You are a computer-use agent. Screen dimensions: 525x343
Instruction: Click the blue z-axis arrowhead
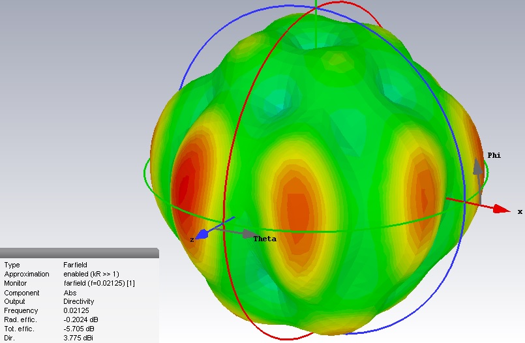[x=202, y=235]
